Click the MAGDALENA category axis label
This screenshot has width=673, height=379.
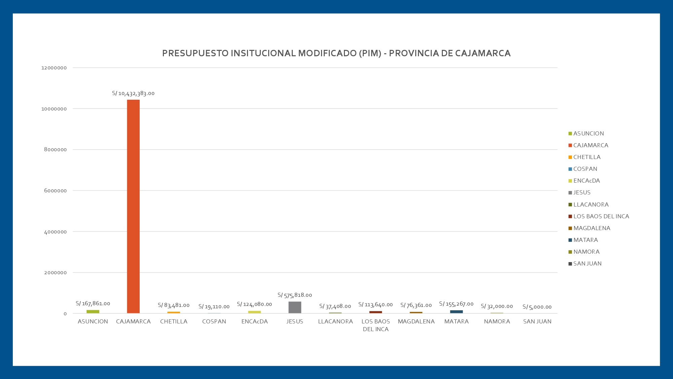(416, 321)
